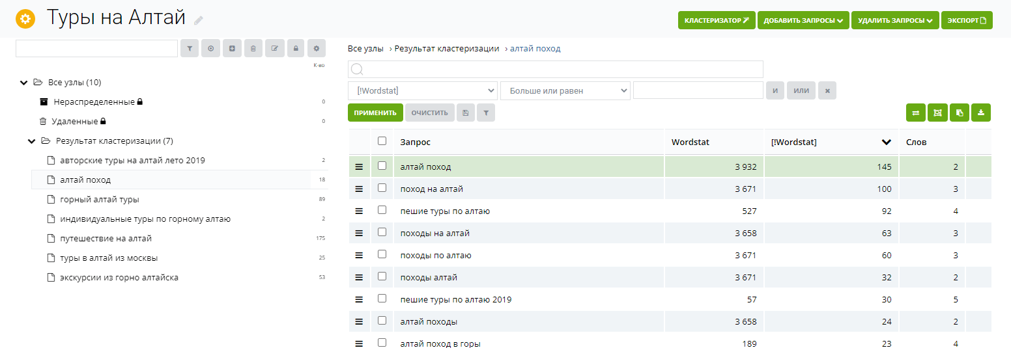The width and height of the screenshot is (1011, 348).
Task: Click the green "Применить" button
Action: coord(375,113)
